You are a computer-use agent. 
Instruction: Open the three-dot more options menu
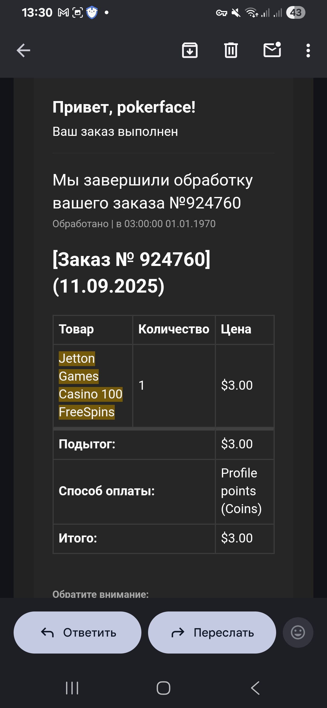pyautogui.click(x=308, y=51)
